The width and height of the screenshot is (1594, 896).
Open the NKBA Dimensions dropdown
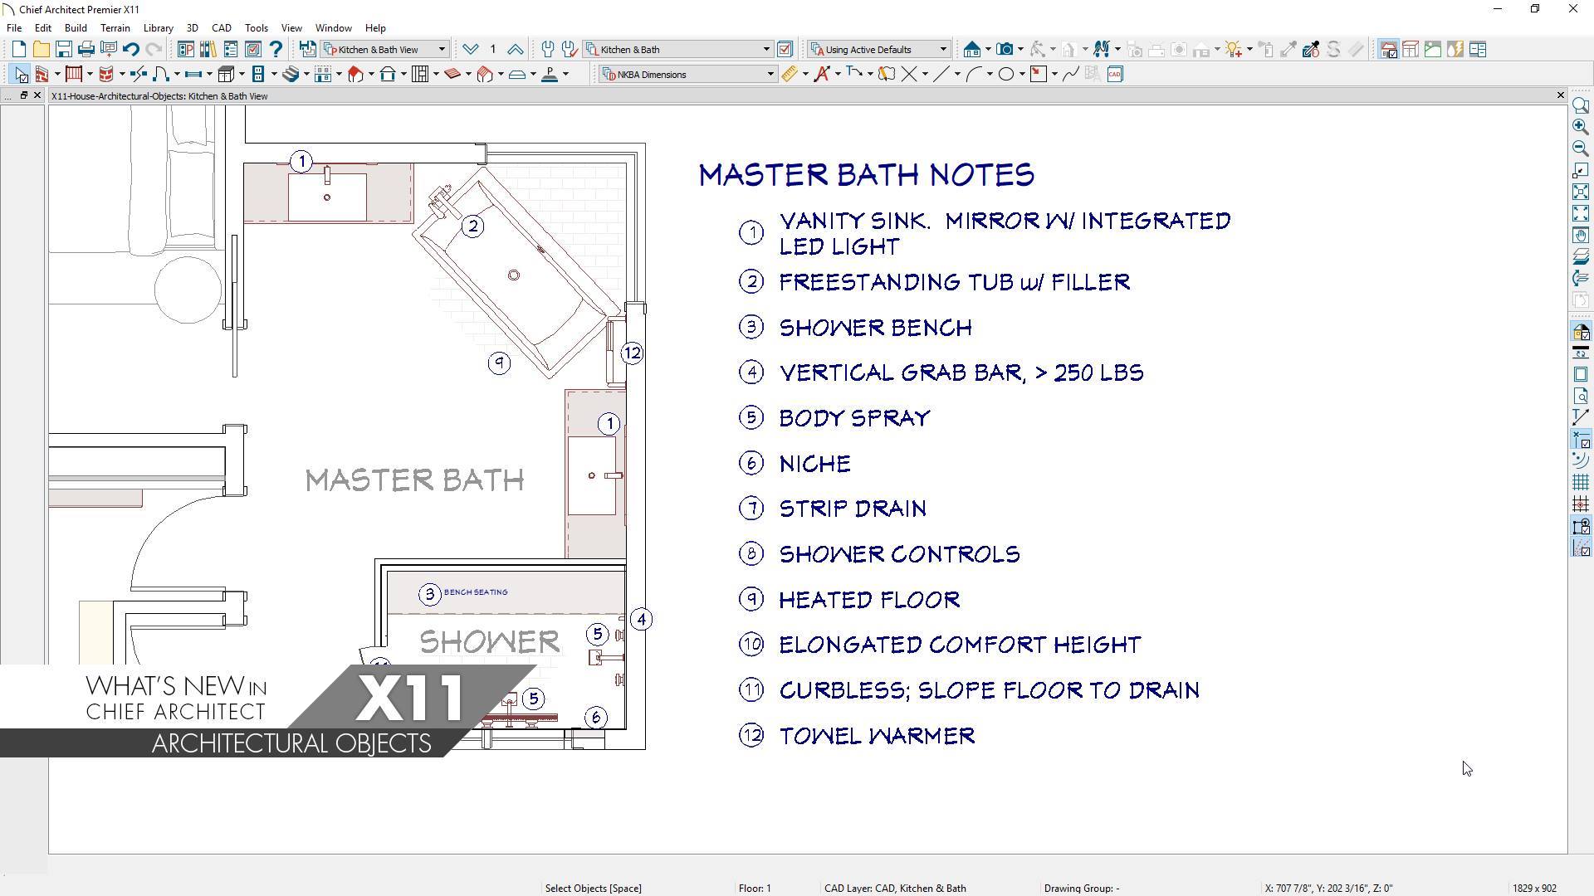688,75
